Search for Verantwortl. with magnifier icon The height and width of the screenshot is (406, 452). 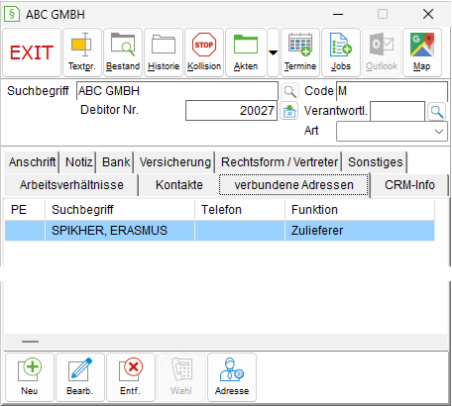pos(436,112)
